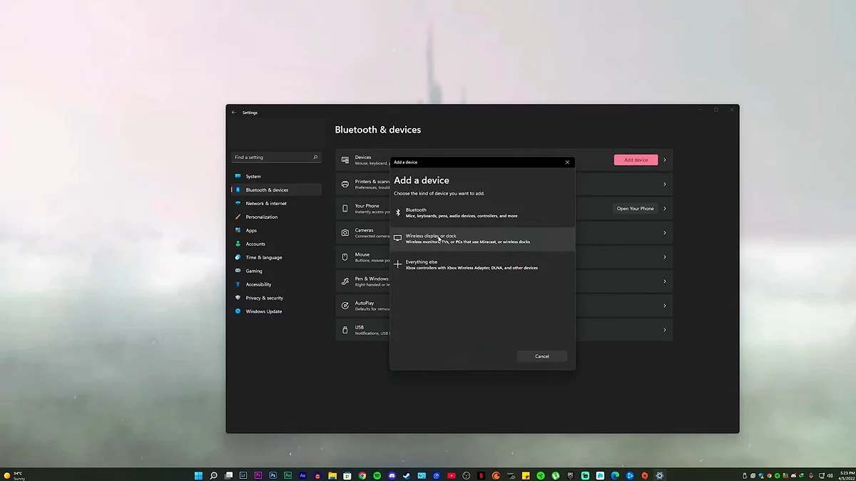Click the Open Your Phone button
The width and height of the screenshot is (856, 481).
pyautogui.click(x=635, y=209)
